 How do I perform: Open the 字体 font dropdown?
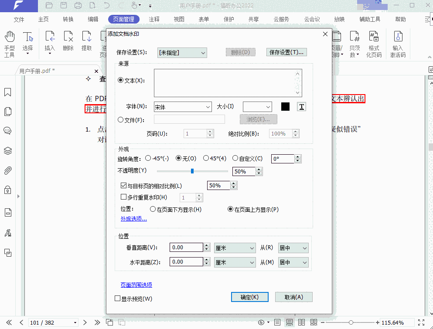182,107
